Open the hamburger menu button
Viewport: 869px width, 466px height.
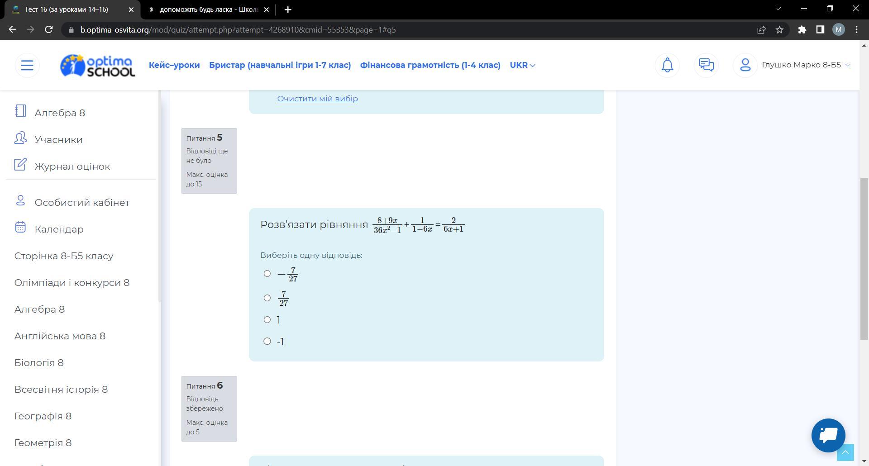coord(27,65)
